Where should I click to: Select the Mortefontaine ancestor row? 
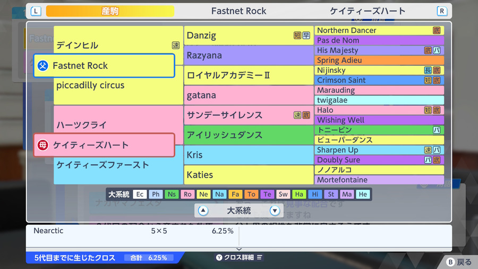379,180
